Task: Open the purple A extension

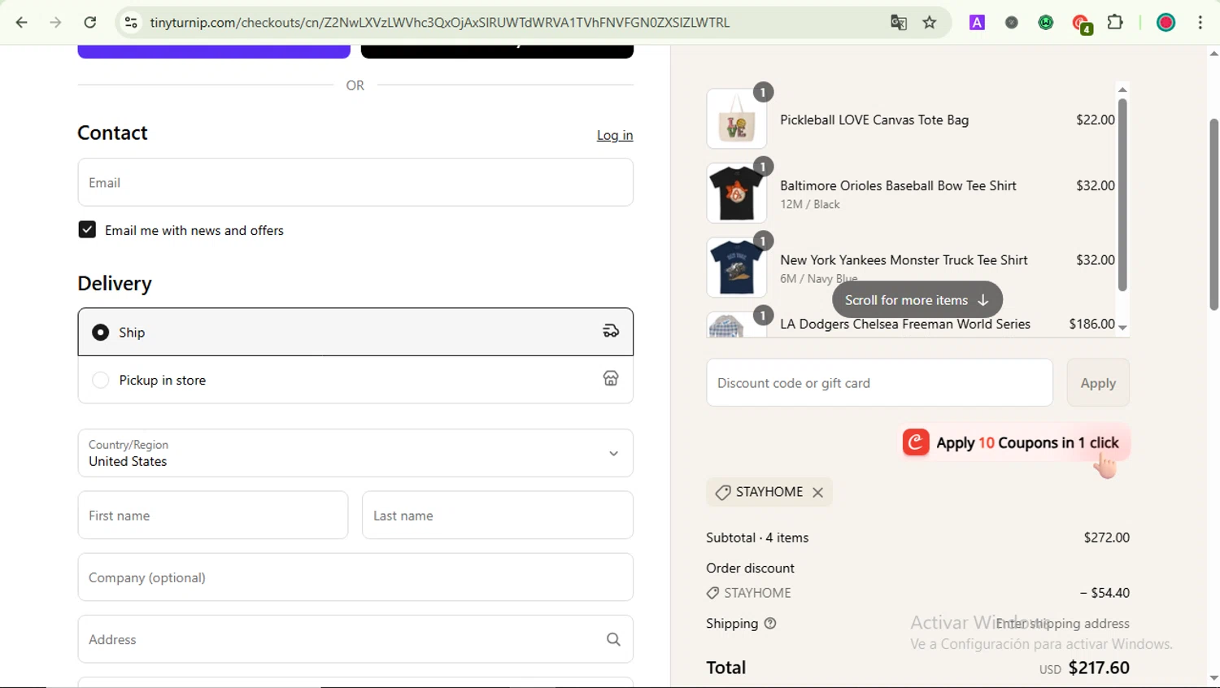Action: (977, 23)
